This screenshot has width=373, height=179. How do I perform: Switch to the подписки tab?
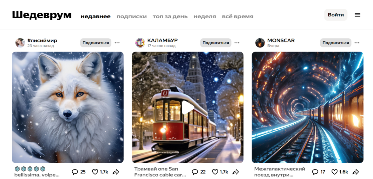pos(132,16)
